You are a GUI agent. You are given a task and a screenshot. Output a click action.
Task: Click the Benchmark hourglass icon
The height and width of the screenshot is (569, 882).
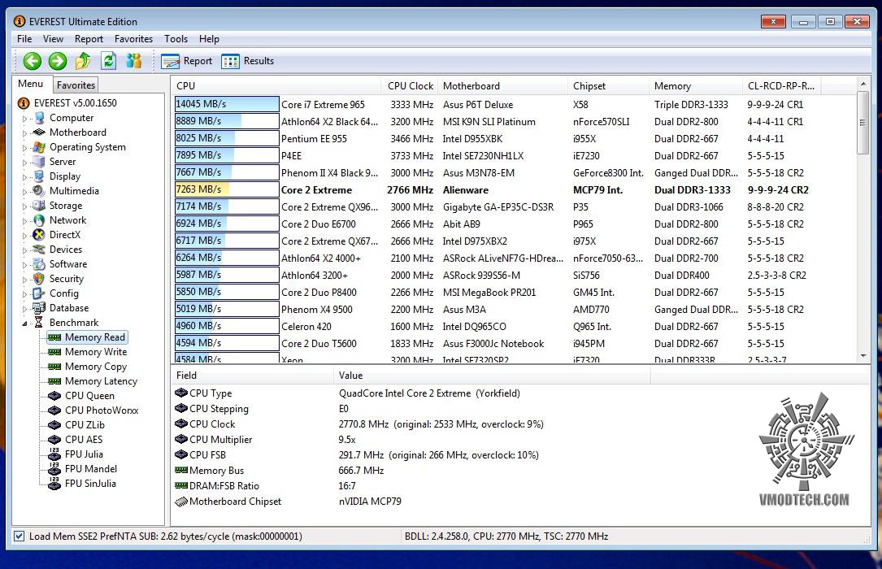click(x=39, y=322)
